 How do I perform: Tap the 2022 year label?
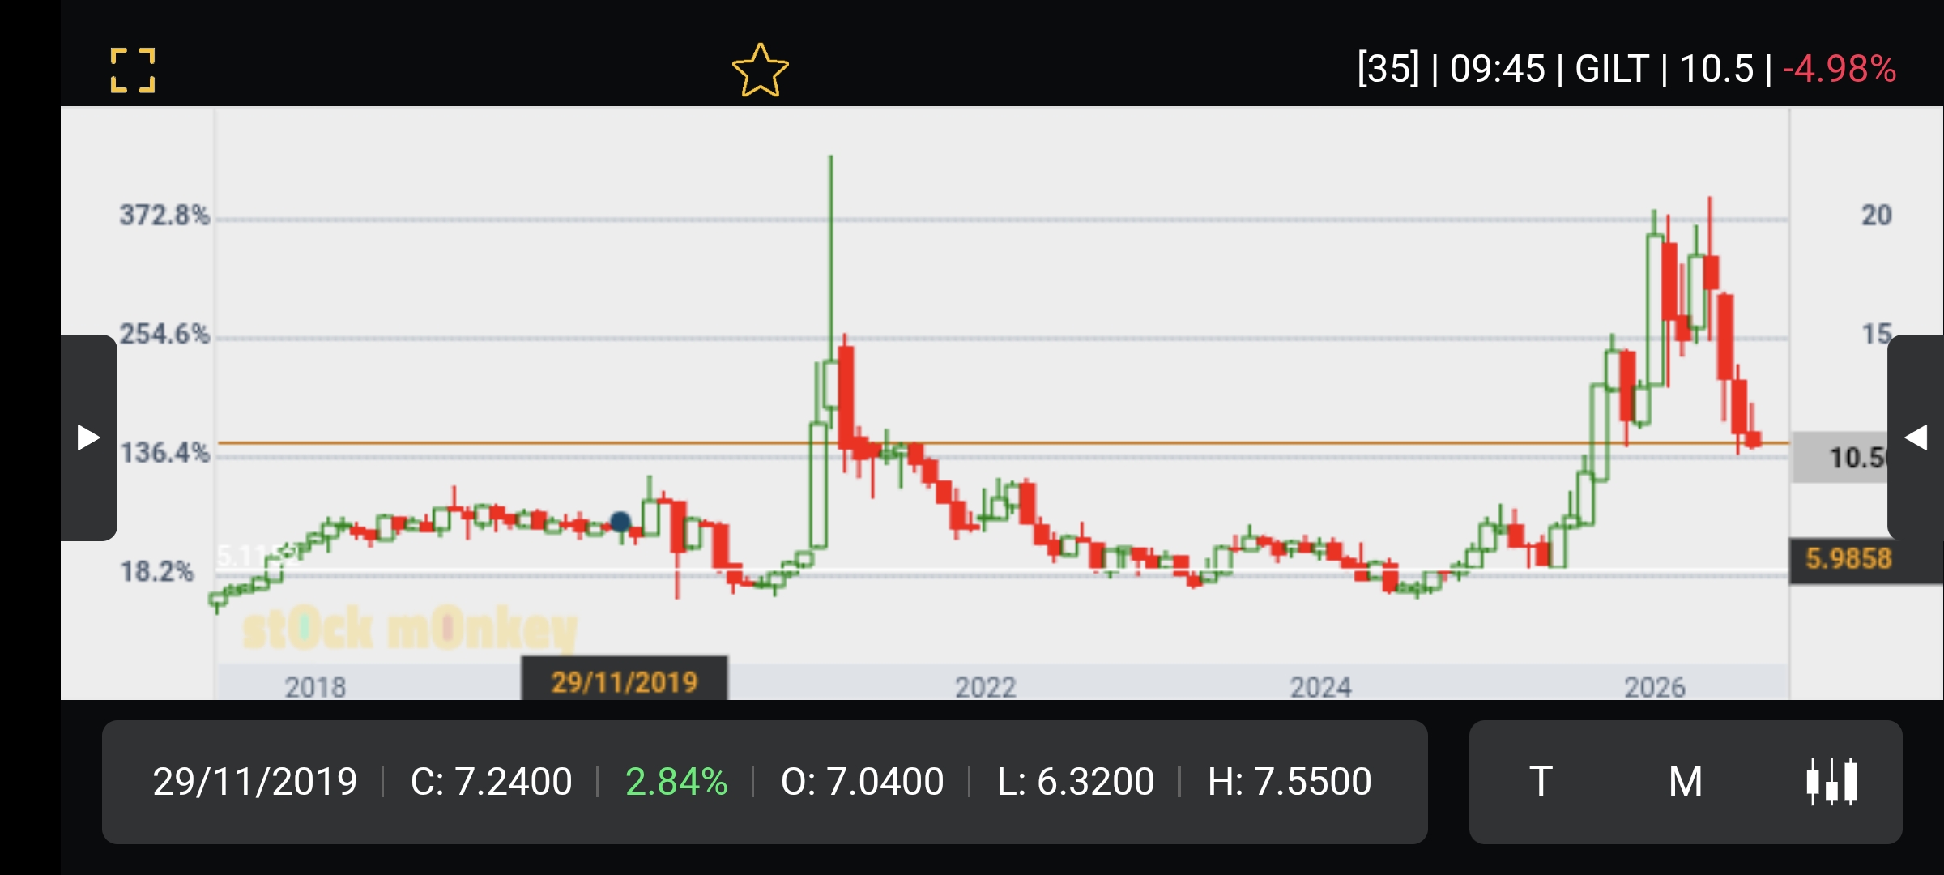tap(985, 687)
